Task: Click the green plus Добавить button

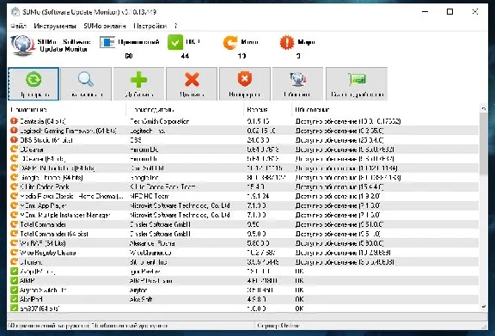Action: pyautogui.click(x=138, y=83)
